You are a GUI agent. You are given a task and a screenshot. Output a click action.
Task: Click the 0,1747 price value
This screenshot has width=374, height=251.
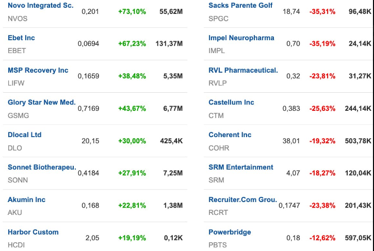[289, 206]
